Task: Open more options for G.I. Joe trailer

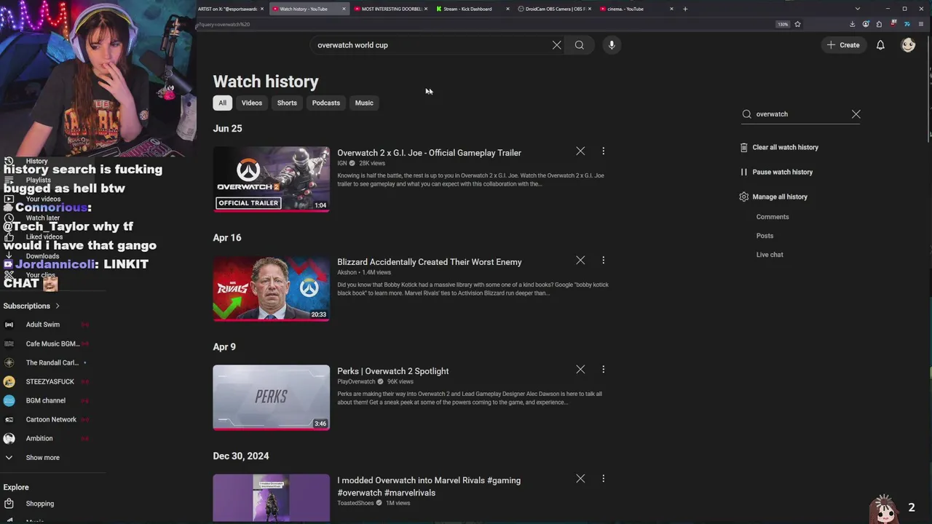Action: tap(603, 151)
